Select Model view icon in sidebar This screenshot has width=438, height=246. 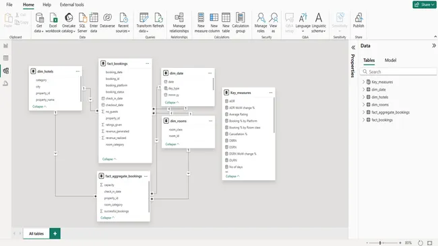coord(5,71)
